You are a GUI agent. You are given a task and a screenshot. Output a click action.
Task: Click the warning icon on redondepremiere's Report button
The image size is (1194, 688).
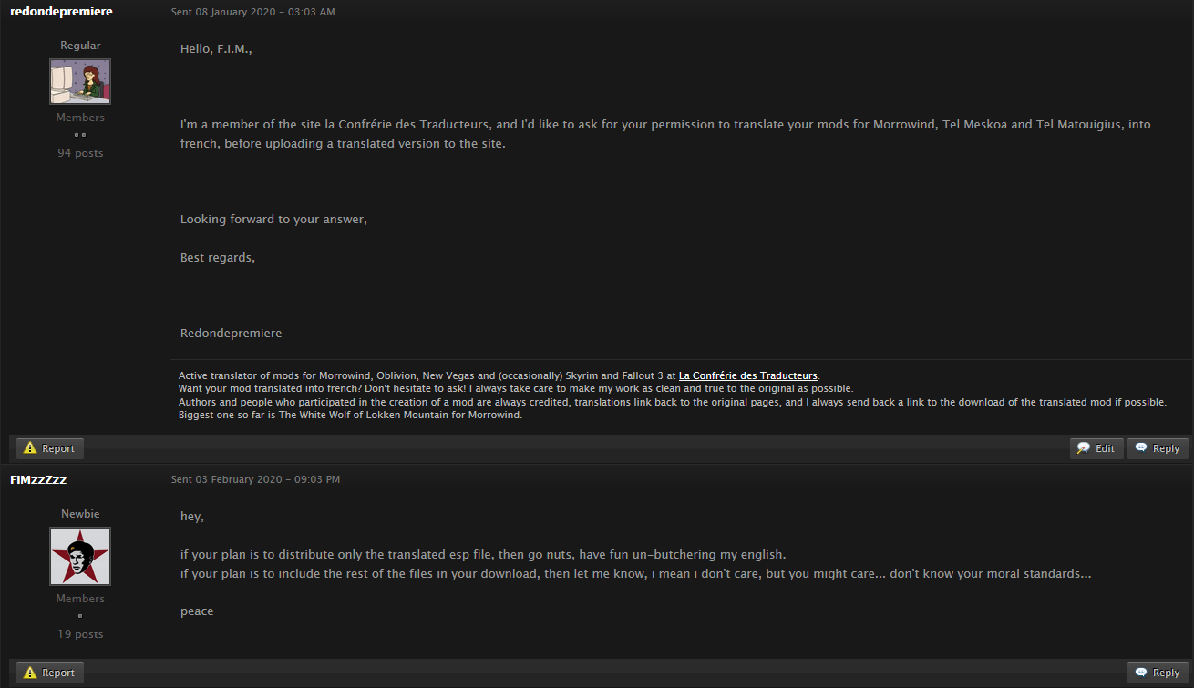(30, 448)
